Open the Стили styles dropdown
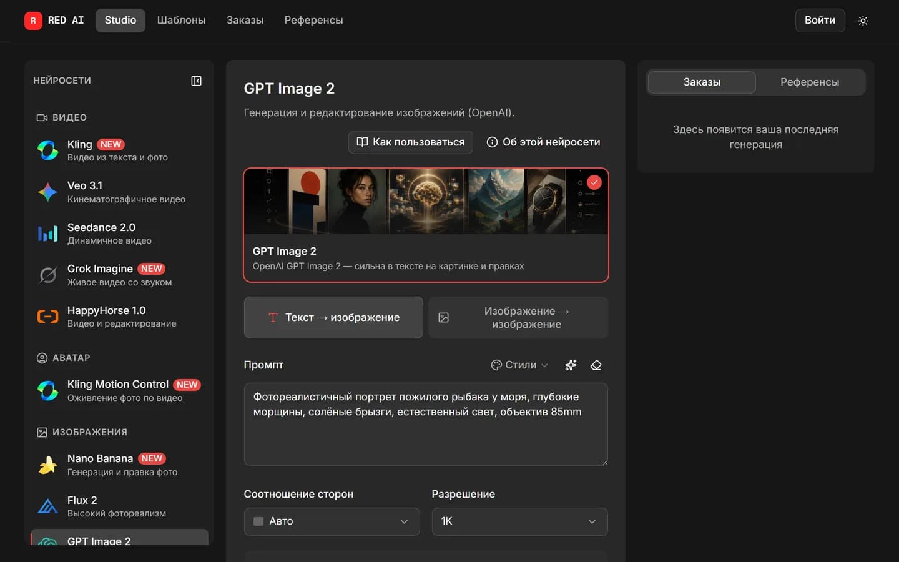This screenshot has width=899, height=562. tap(519, 365)
